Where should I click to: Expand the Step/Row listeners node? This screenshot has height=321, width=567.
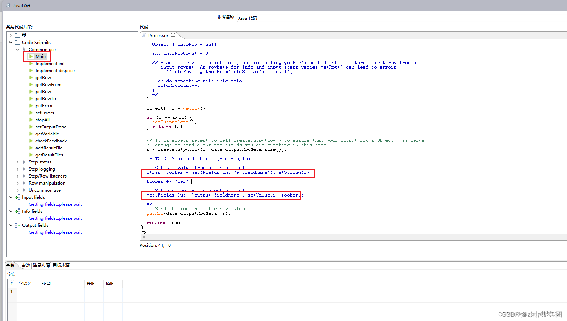18,176
